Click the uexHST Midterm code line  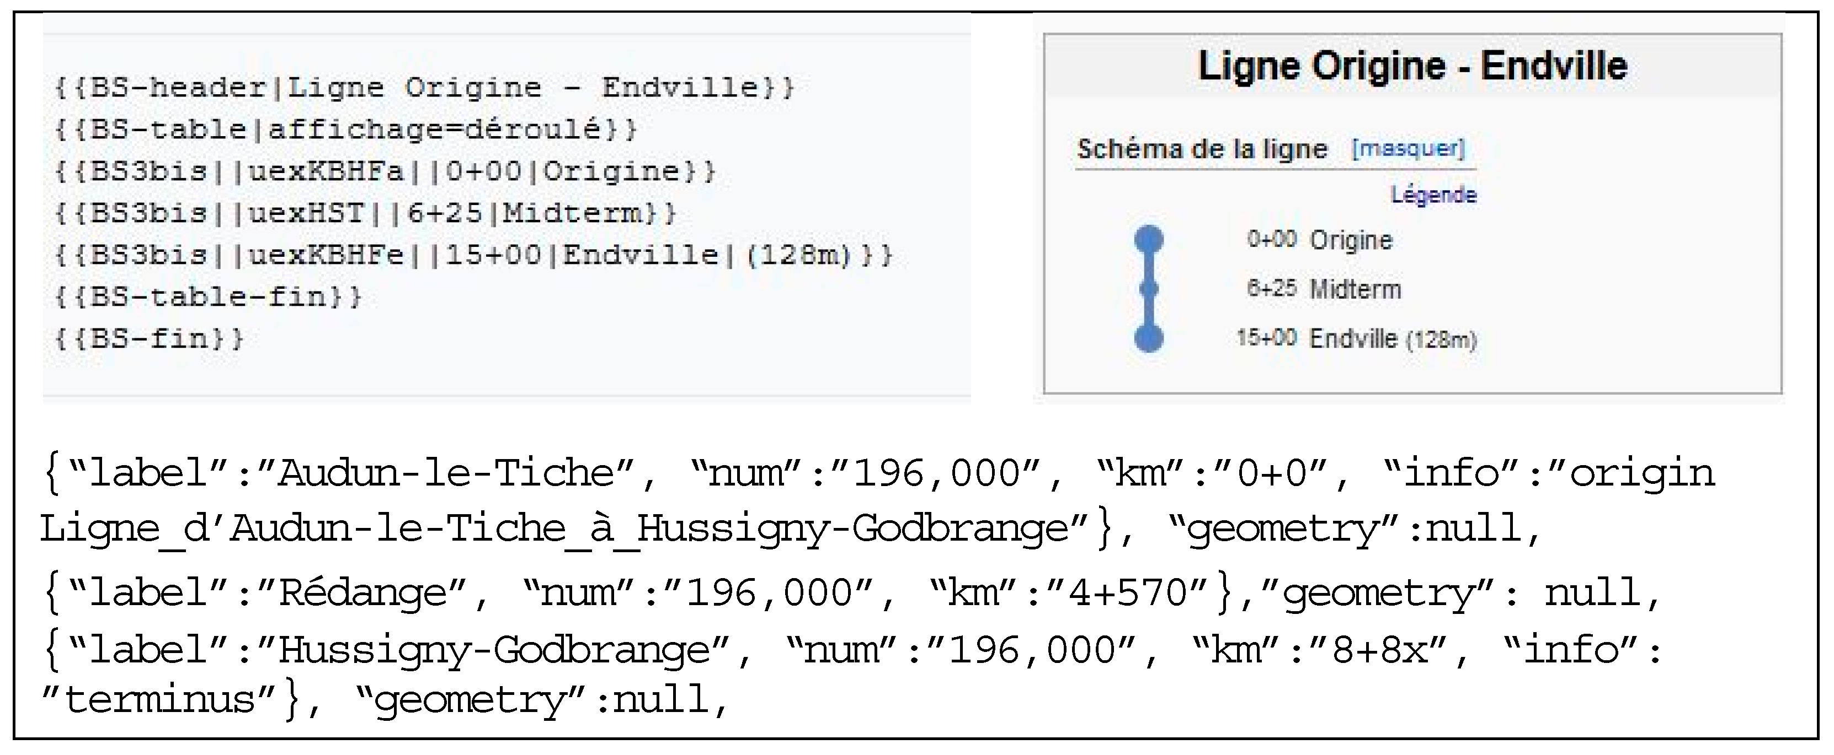365,213
